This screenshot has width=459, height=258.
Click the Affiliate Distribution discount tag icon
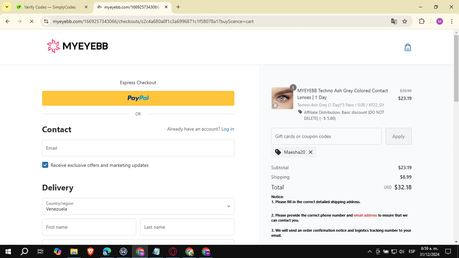[x=300, y=112]
